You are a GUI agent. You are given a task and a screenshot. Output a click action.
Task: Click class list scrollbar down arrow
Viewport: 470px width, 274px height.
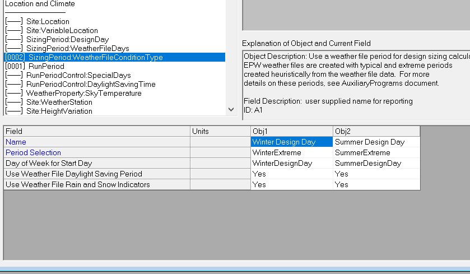231,110
